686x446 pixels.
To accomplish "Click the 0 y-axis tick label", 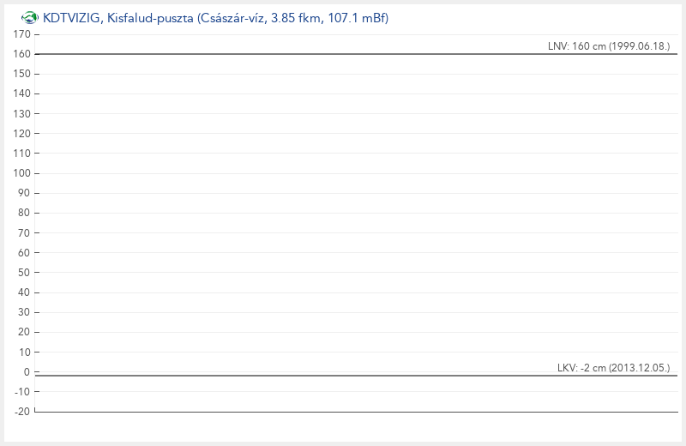I will 27,371.
